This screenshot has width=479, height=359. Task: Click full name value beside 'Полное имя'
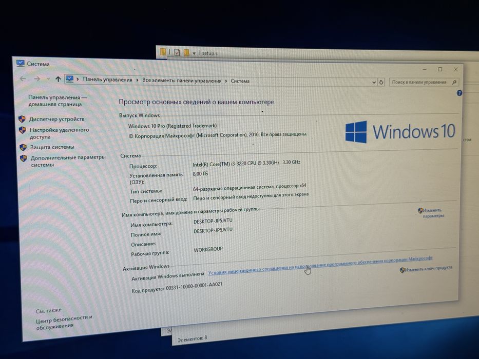(213, 230)
